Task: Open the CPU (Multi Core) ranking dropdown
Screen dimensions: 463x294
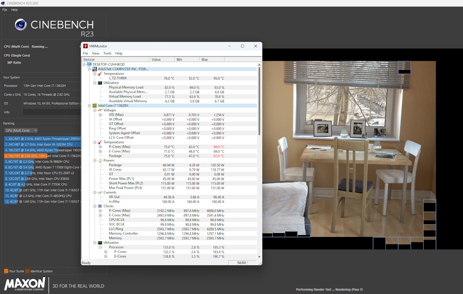Action: [x=21, y=130]
